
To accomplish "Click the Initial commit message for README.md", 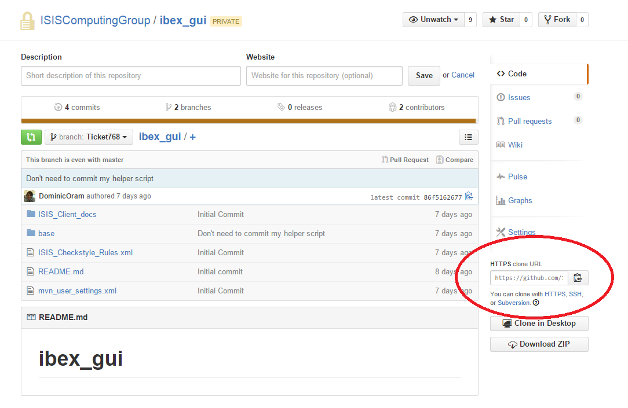I will click(220, 271).
